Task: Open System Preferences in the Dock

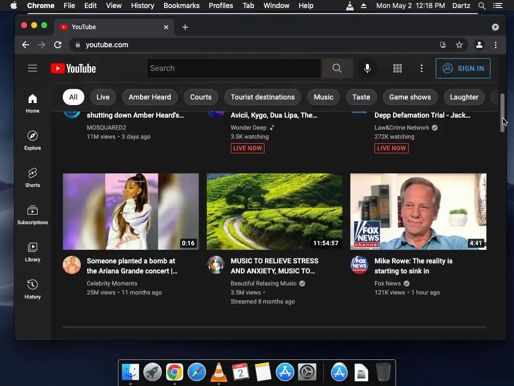Action: coord(307,372)
